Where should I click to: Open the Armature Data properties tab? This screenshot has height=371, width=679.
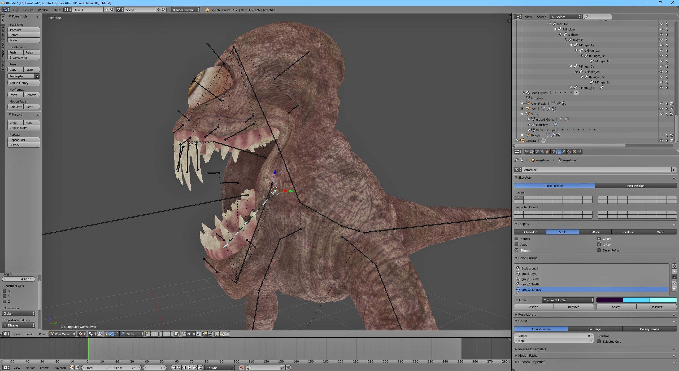(558, 152)
